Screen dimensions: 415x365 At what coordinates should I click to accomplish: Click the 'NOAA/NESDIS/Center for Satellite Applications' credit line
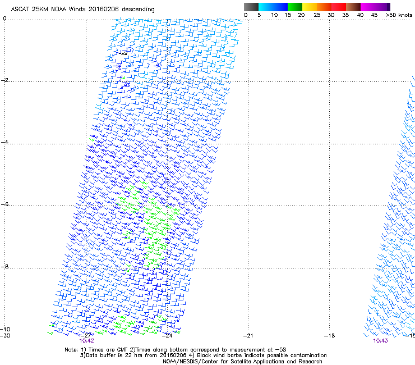tap(242, 362)
